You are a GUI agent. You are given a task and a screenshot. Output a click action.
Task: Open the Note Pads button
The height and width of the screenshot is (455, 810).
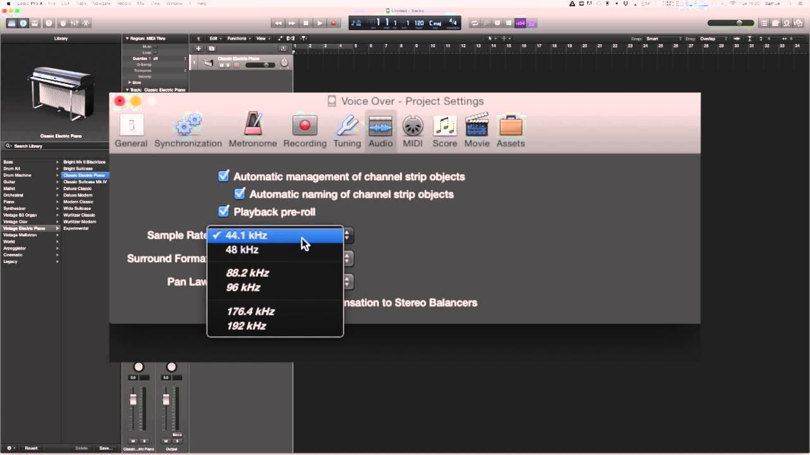(775, 23)
